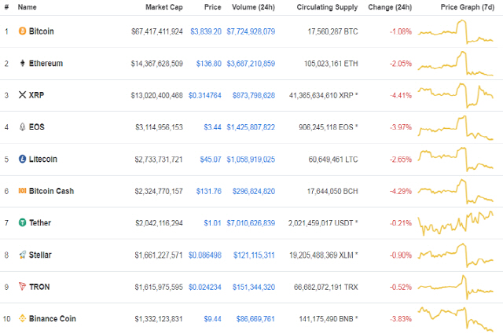
Task: Click the Bitcoin coin icon
Action: coord(22,31)
